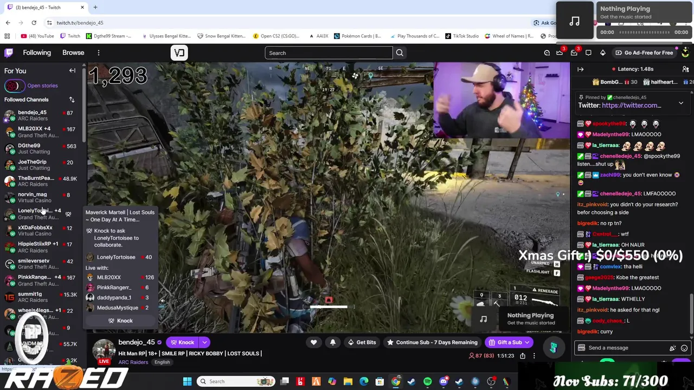This screenshot has height=390, width=694.
Task: Click Open stories link
Action: (x=42, y=86)
